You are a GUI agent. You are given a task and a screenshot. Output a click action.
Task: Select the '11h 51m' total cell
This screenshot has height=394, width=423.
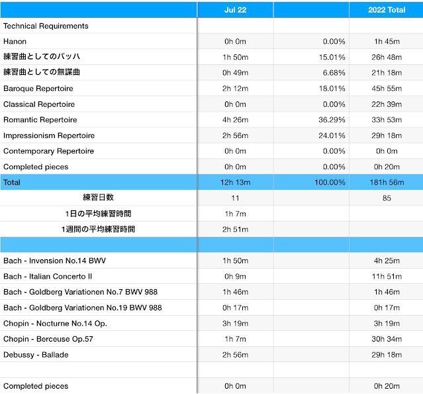click(387, 277)
